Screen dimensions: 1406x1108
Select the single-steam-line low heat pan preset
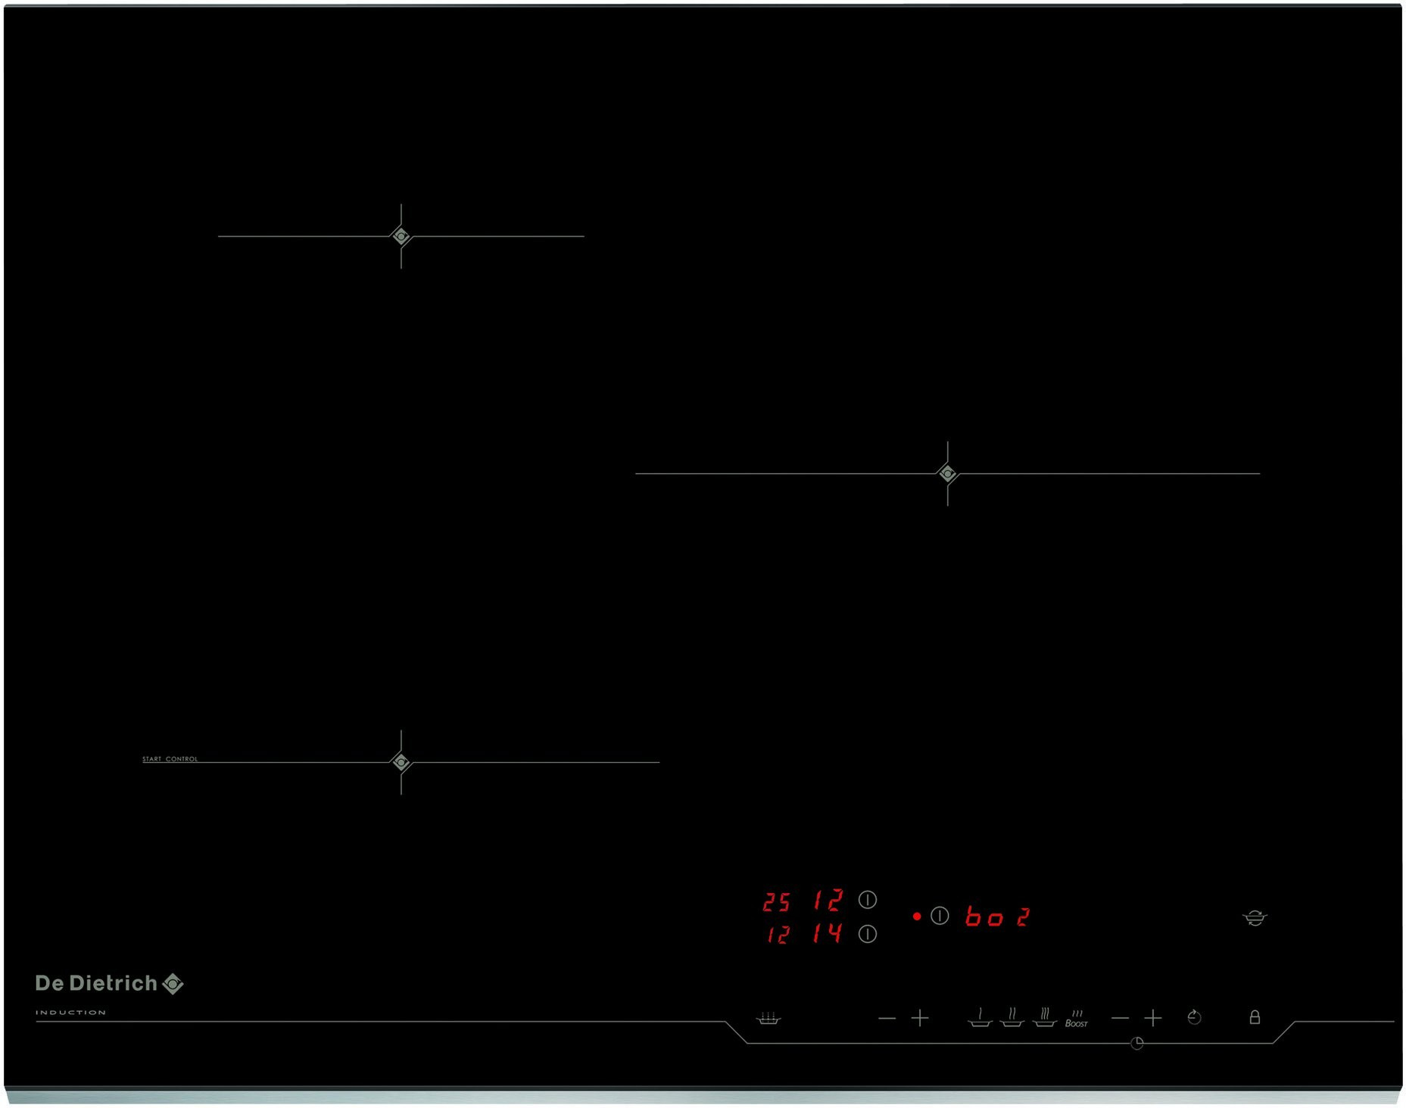tap(980, 1018)
